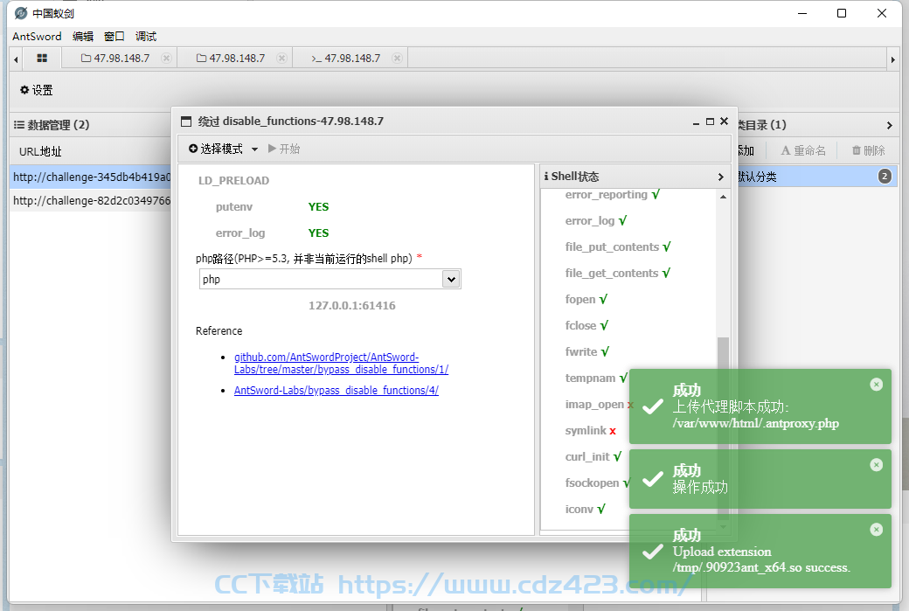Click the count badge on 默认分类 row
The image size is (909, 611).
(884, 177)
